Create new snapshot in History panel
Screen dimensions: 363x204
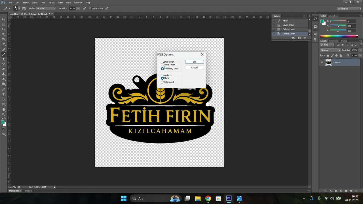[x=299, y=38]
